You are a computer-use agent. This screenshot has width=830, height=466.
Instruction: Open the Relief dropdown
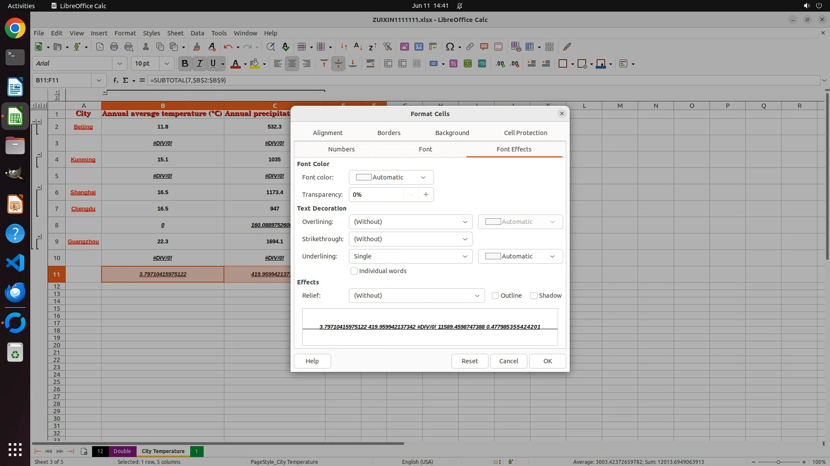pos(416,296)
